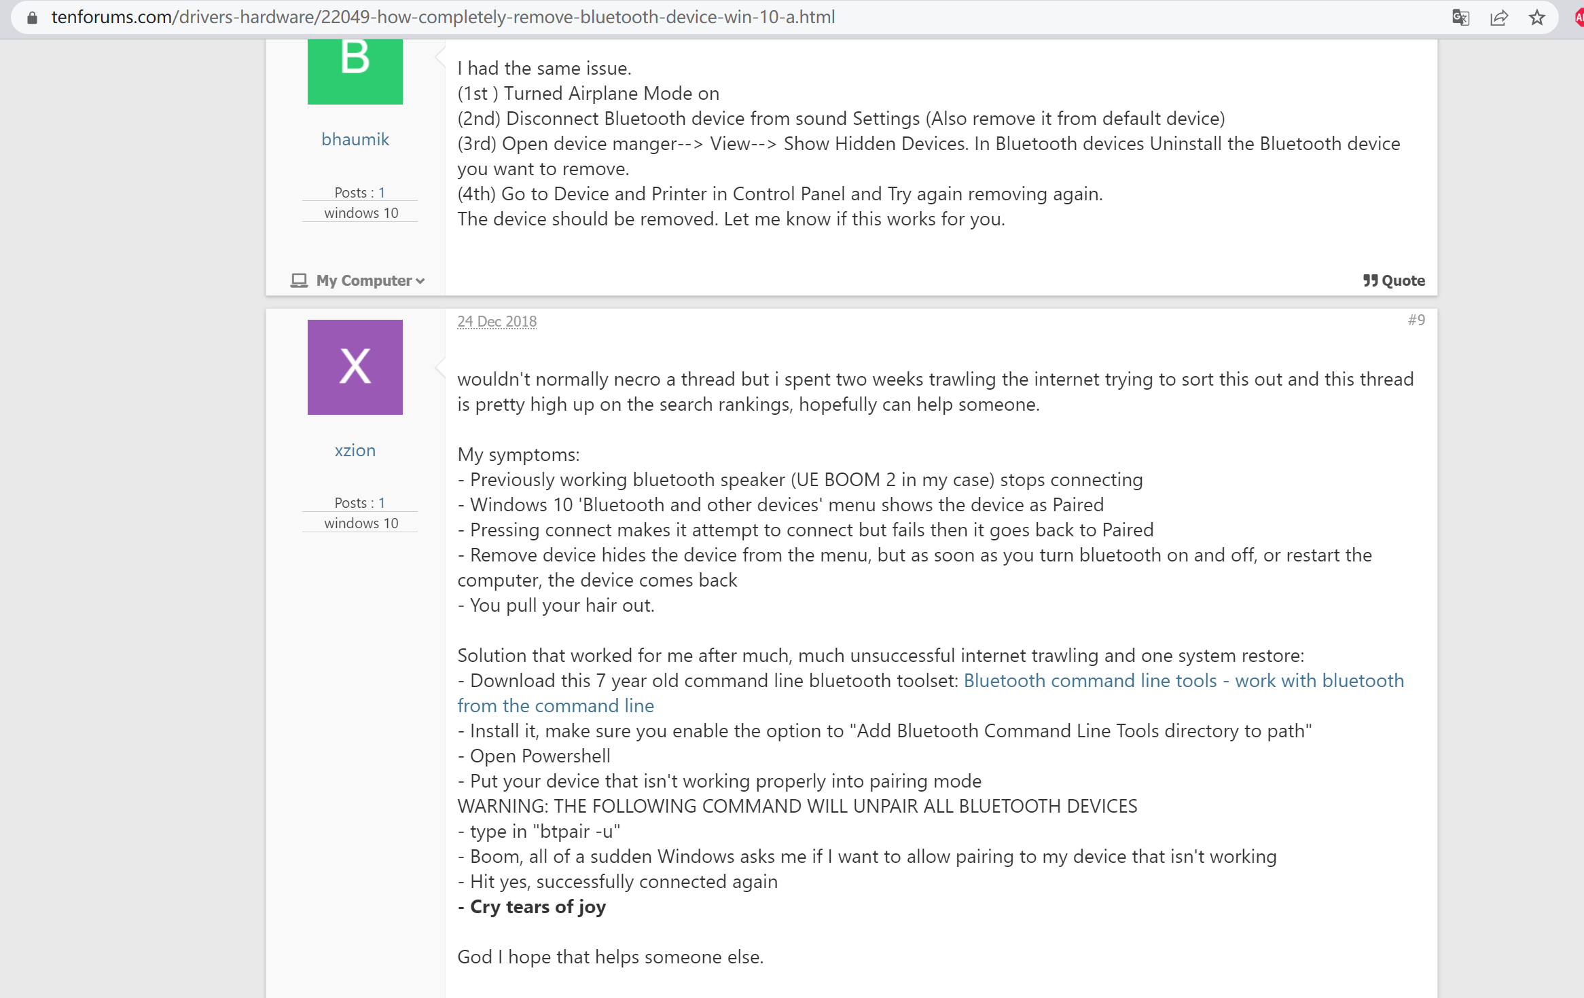The width and height of the screenshot is (1584, 998).
Task: Open bhaumik's user profile link
Action: [355, 139]
